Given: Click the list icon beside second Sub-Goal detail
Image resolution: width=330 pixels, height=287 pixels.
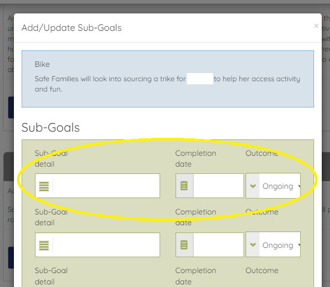Looking at the screenshot, I should coord(44,245).
